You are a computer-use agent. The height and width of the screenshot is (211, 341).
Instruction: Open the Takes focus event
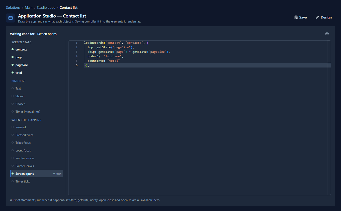tap(36, 143)
